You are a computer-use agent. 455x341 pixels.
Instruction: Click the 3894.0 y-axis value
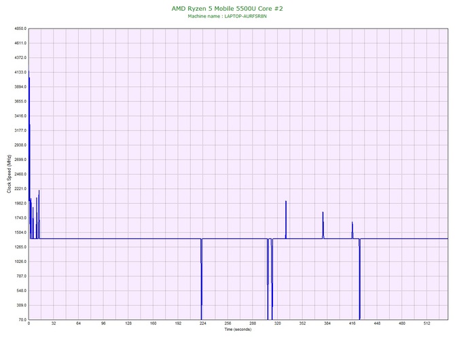pyautogui.click(x=20, y=87)
